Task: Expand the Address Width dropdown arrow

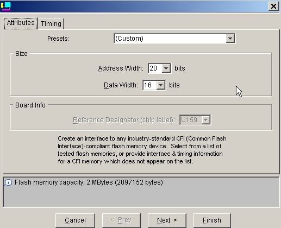Action: pyautogui.click(x=166, y=68)
